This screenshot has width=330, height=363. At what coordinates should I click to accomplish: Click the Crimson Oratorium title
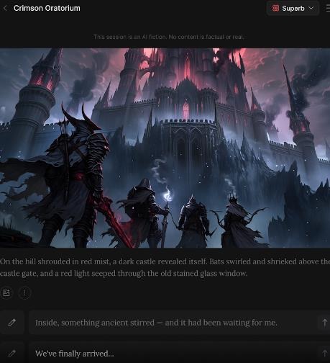click(47, 8)
